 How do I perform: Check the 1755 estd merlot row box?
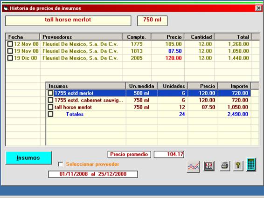[50, 93]
